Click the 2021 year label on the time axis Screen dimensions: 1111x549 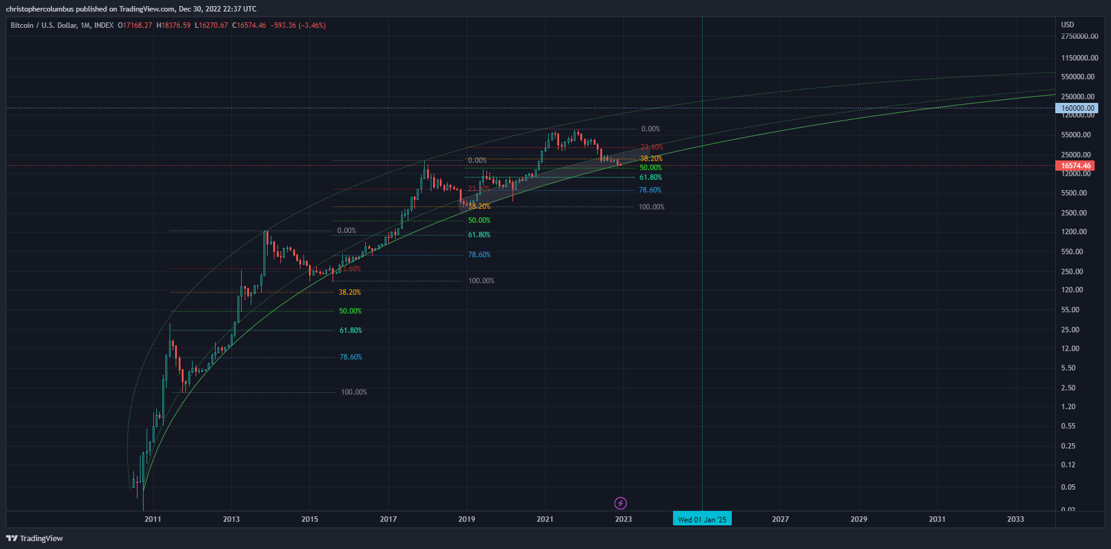tap(545, 519)
